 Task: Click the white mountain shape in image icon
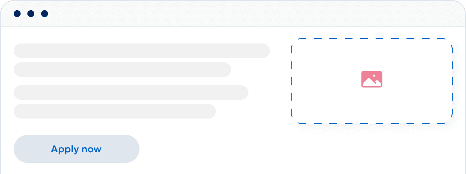pyautogui.click(x=368, y=82)
